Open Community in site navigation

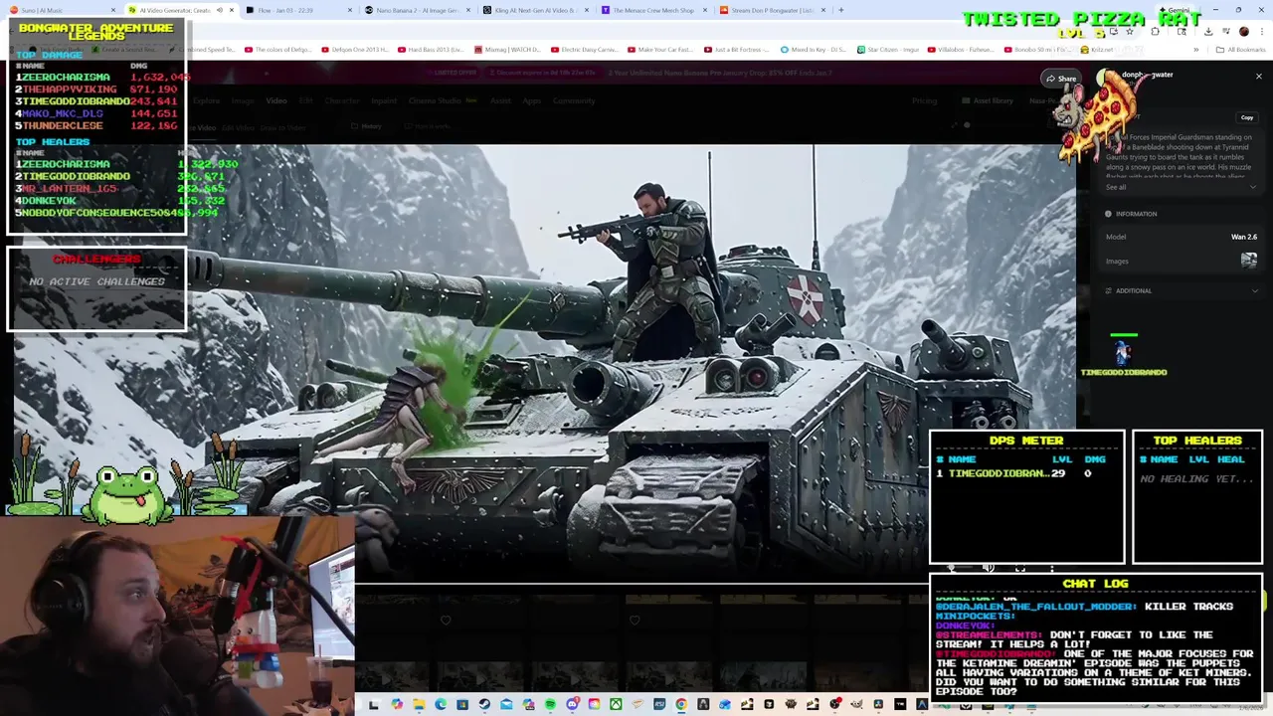574,100
